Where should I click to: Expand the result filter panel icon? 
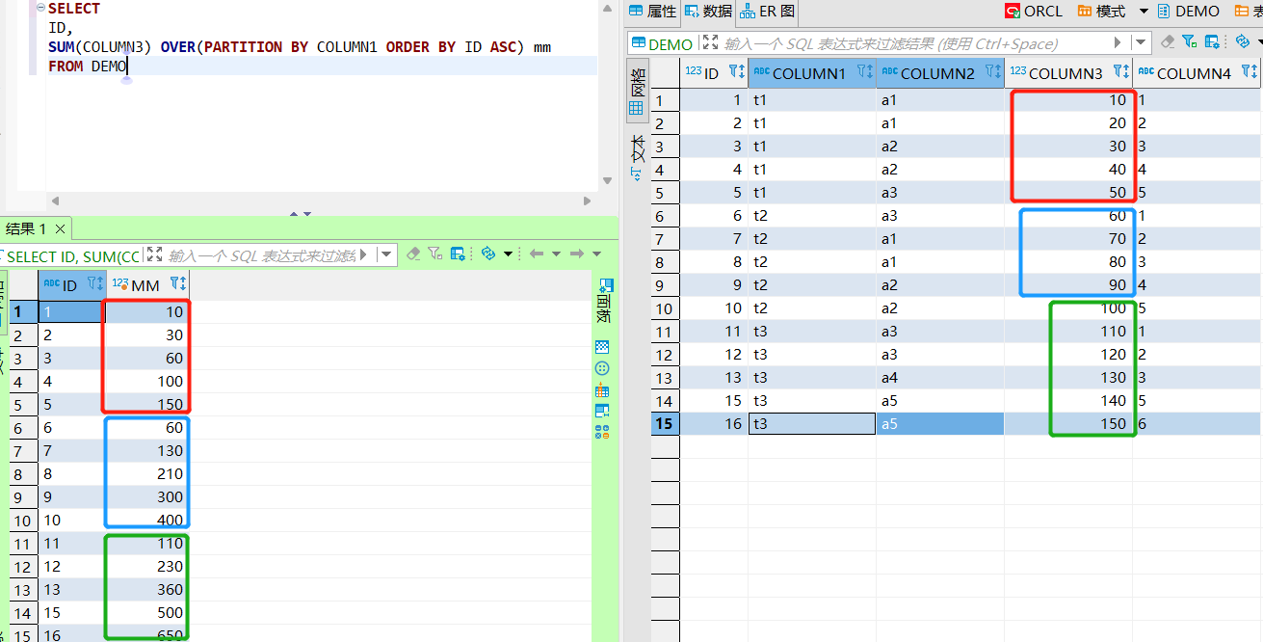(x=154, y=254)
